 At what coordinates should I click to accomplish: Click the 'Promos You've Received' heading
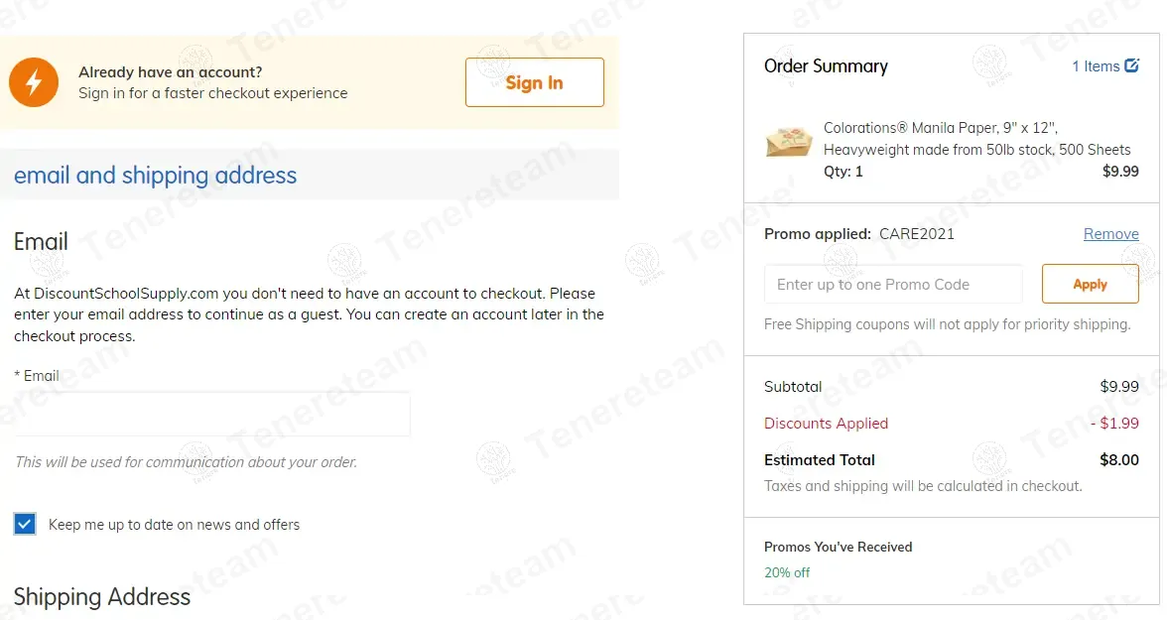838,547
